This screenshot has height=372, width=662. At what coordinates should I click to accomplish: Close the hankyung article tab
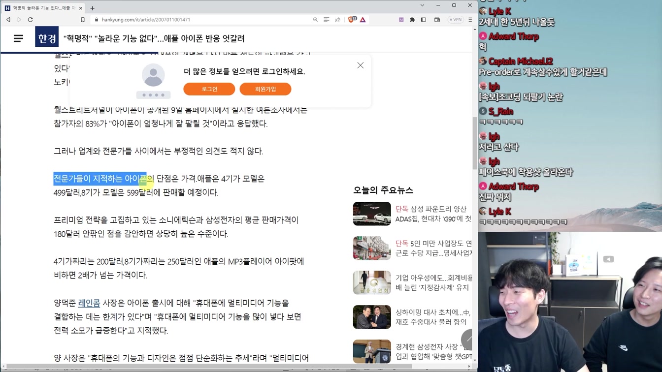coord(81,8)
